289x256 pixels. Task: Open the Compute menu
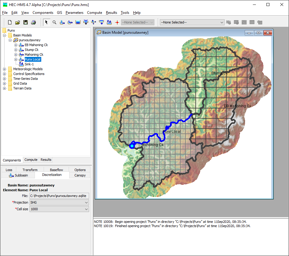click(x=95, y=13)
